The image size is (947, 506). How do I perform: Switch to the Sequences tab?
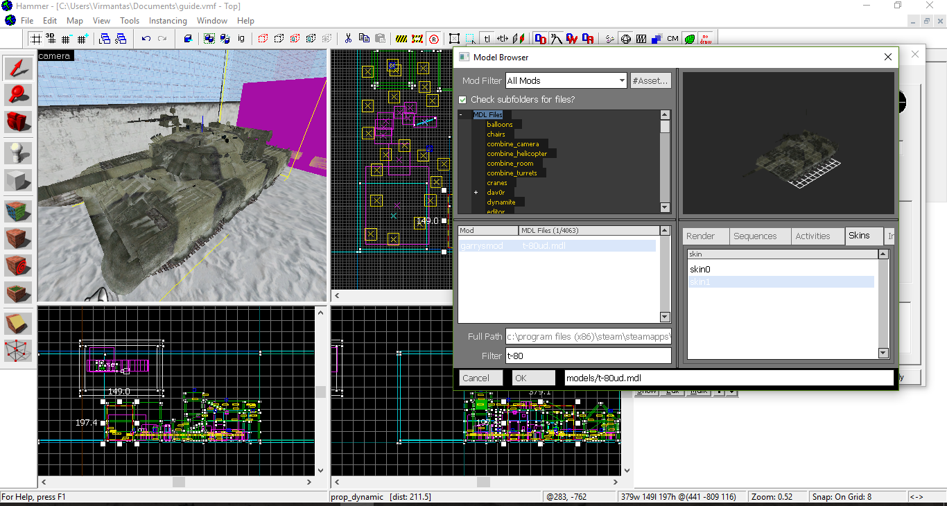[x=755, y=236]
